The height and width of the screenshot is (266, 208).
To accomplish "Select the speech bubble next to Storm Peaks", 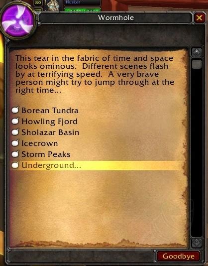I will point(15,154).
